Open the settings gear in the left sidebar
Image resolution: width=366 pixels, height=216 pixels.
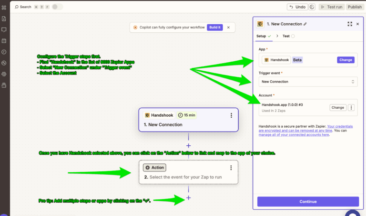4,74
